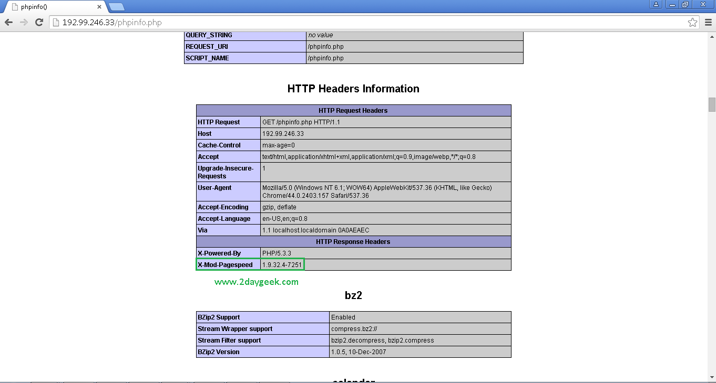Screen dimensions: 716x383
Task: Select the Mozilla/5.0 User-Agent value
Action: 377,191
